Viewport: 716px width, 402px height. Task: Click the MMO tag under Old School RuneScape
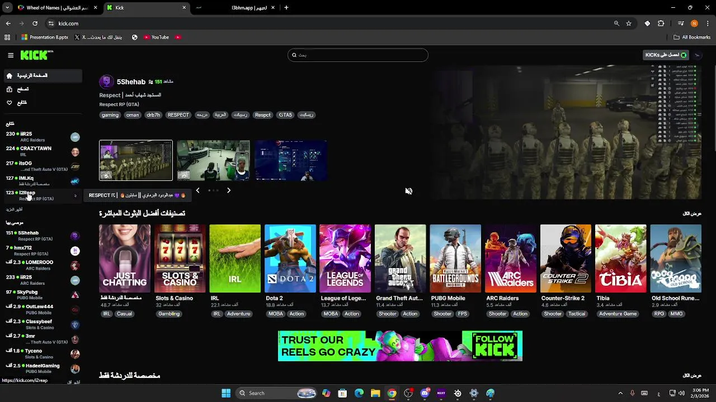coord(677,314)
